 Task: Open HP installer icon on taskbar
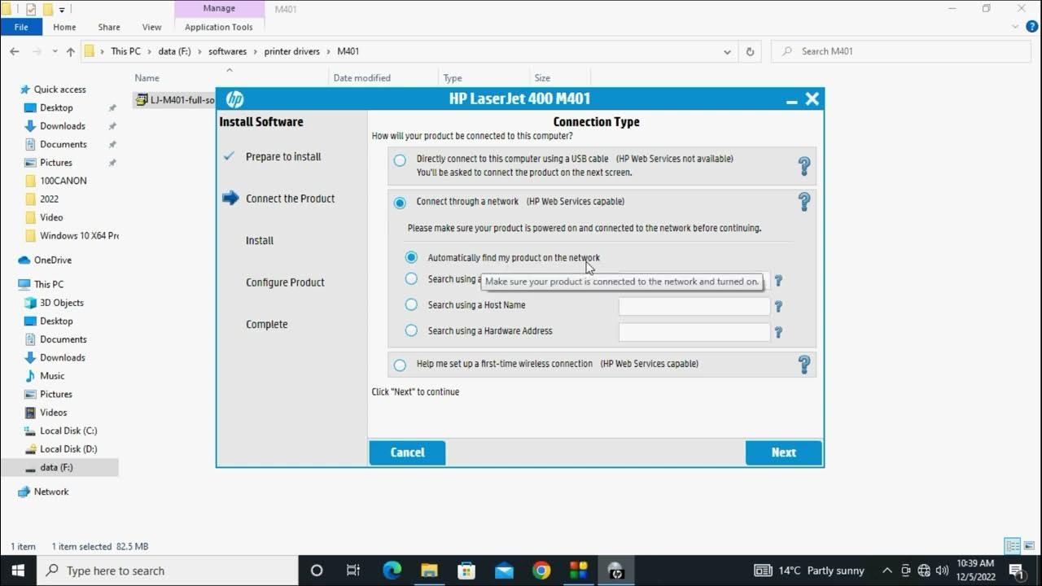point(616,571)
